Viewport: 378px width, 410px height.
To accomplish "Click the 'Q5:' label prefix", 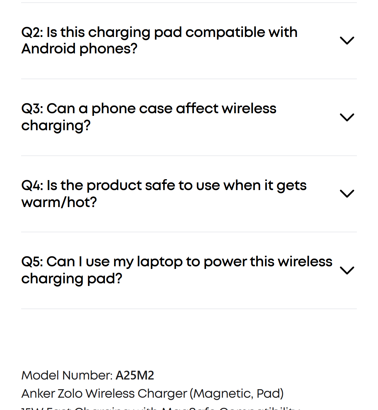I will click(32, 262).
